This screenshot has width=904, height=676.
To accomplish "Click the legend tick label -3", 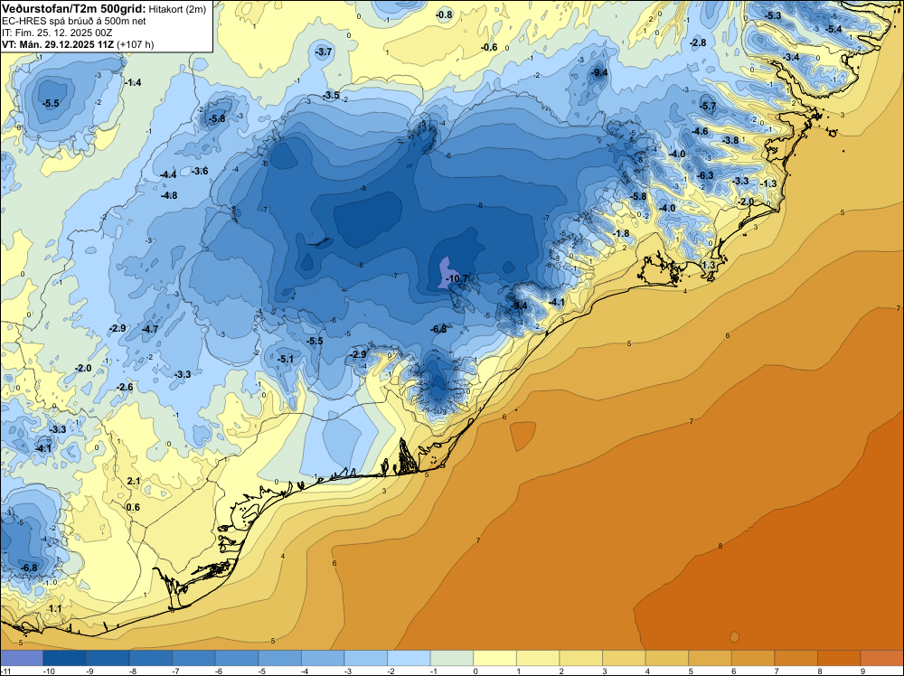I will 350,671.
